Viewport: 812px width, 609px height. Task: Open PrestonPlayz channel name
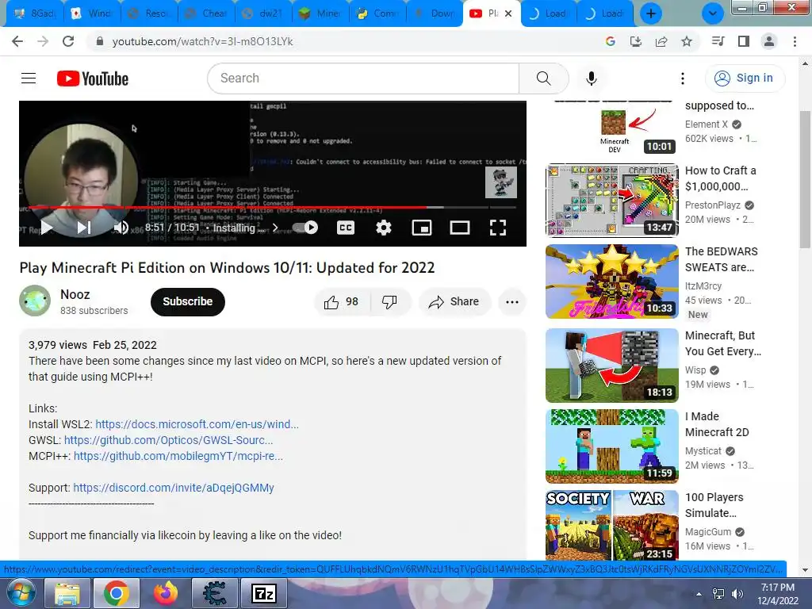pos(713,205)
